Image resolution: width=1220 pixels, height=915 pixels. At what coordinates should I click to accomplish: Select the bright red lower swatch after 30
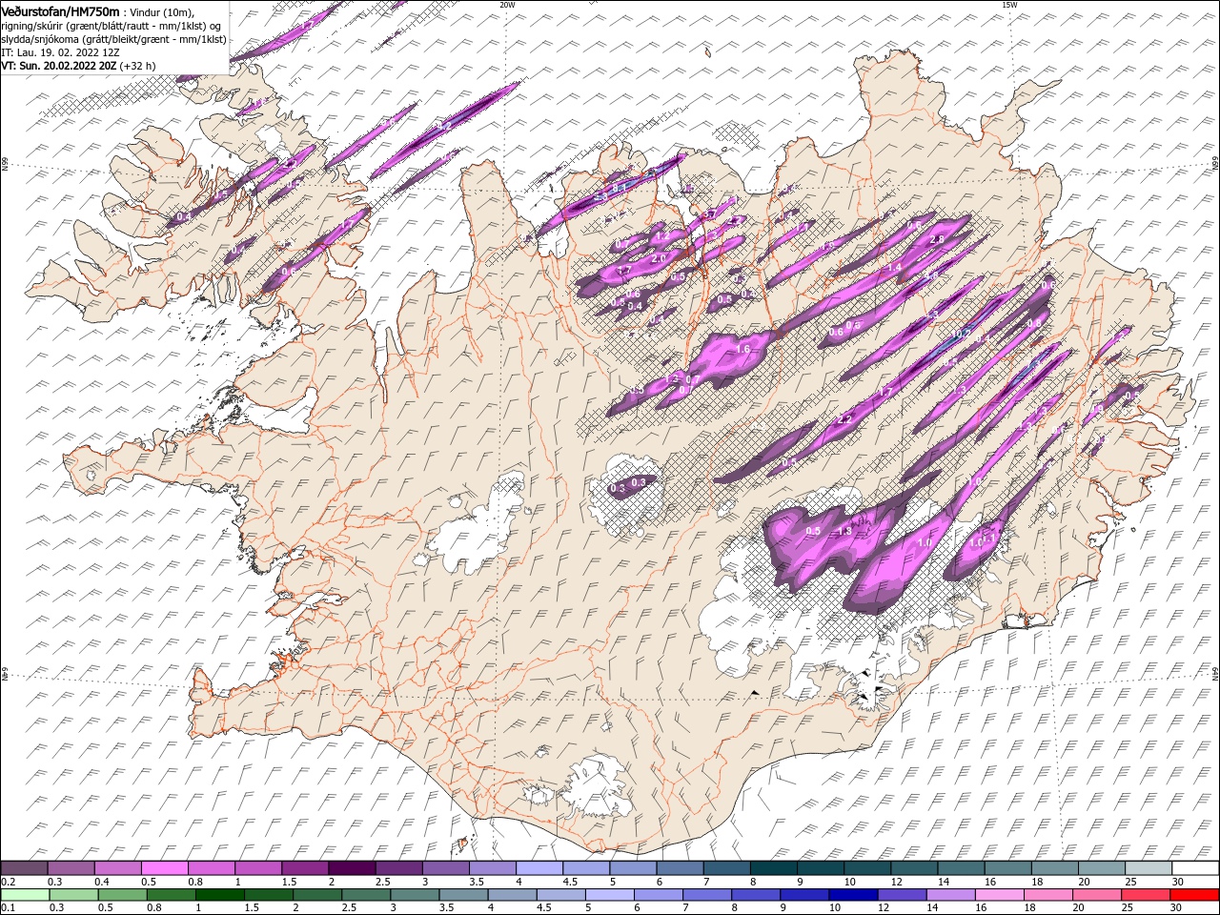[1195, 894]
